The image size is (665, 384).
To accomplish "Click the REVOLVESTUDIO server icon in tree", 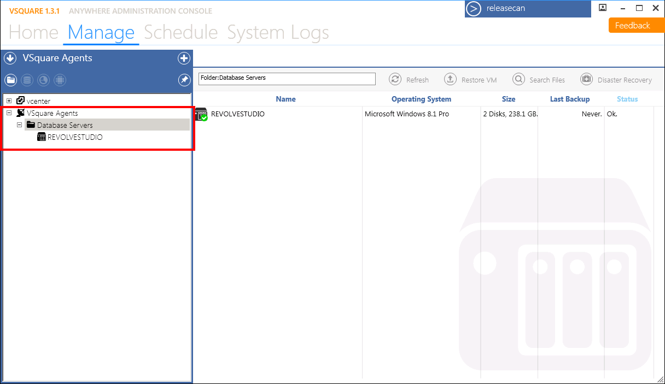I will pos(42,137).
